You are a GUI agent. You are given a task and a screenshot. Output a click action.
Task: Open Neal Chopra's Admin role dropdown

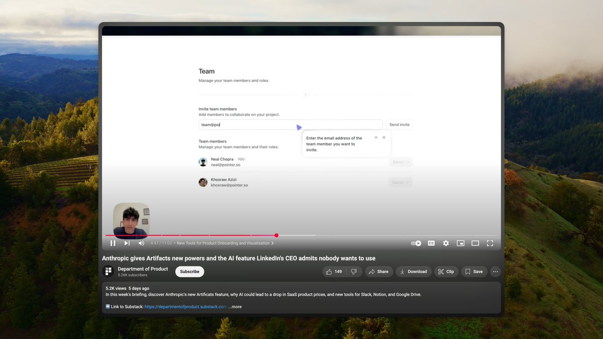(401, 162)
